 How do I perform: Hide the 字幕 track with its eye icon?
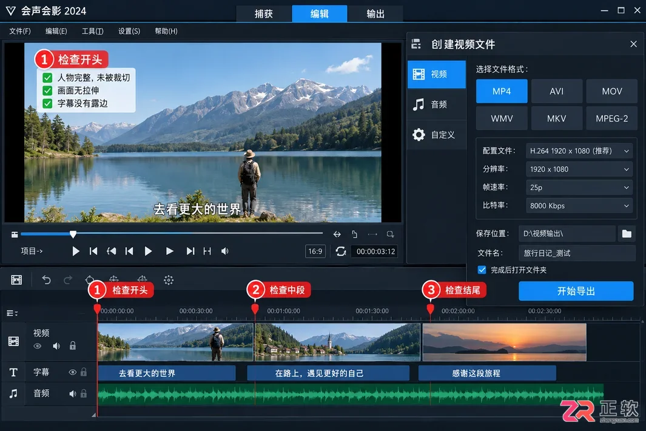click(x=73, y=373)
